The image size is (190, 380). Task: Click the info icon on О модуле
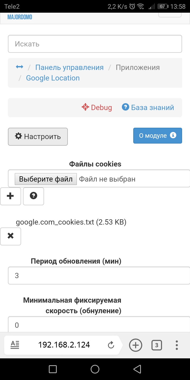(x=173, y=135)
